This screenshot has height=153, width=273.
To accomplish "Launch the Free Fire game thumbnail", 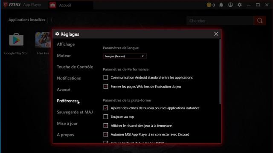I will pyautogui.click(x=43, y=40).
